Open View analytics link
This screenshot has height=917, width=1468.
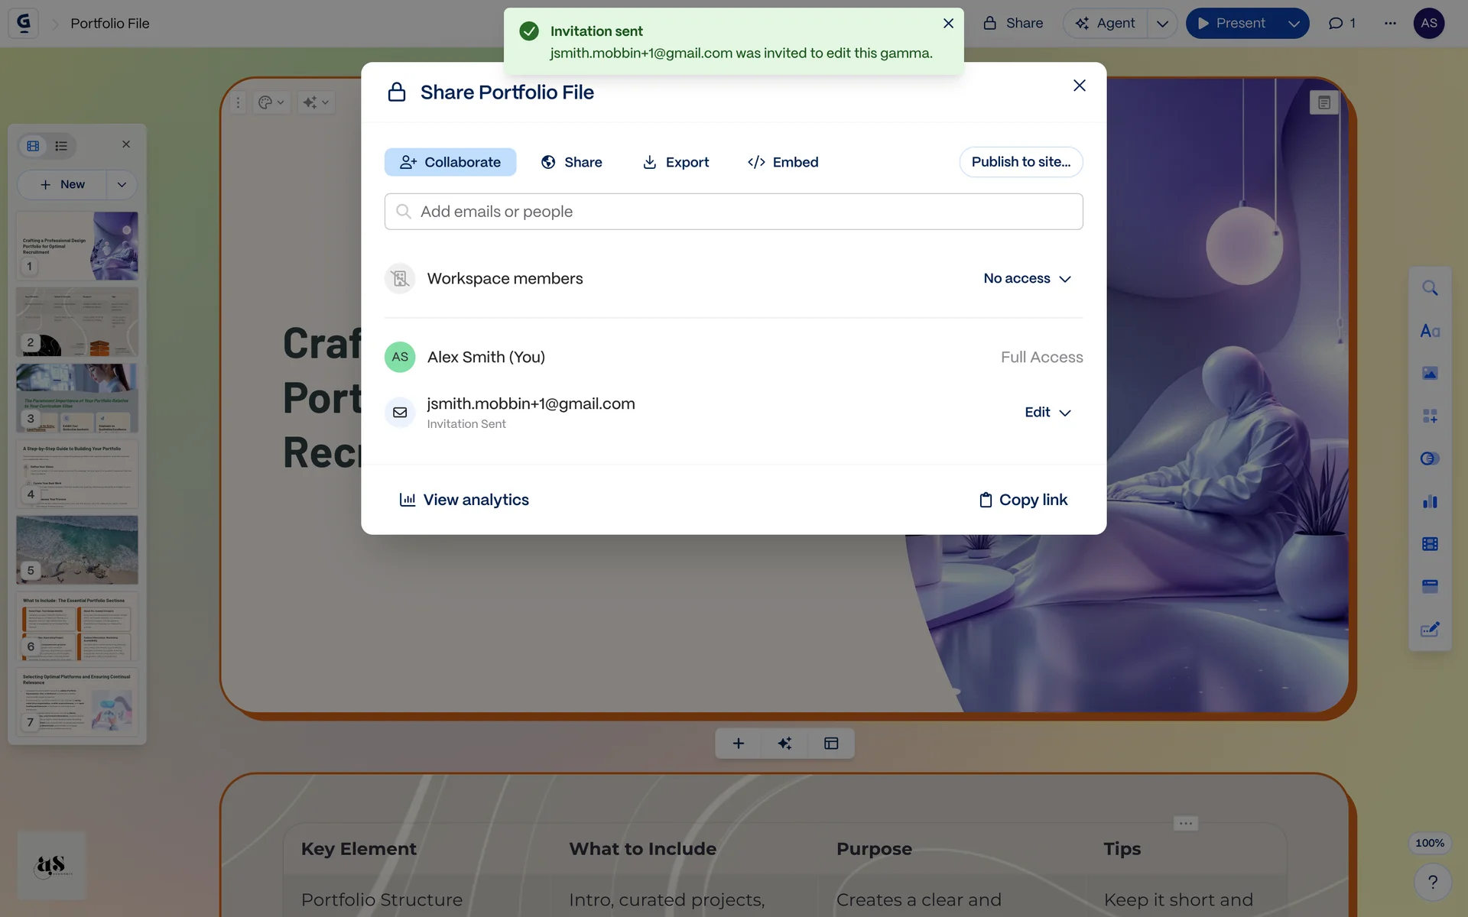[x=464, y=500]
